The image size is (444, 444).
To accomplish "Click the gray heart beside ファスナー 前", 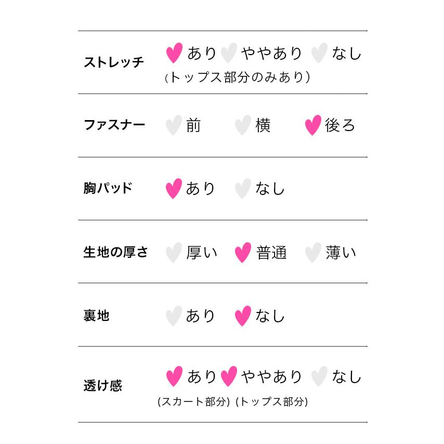I will (174, 125).
